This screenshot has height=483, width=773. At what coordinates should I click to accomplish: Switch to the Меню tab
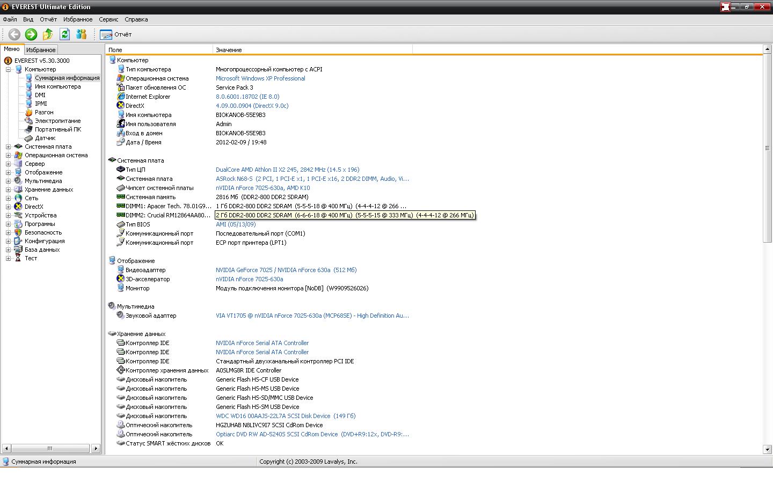click(x=11, y=49)
